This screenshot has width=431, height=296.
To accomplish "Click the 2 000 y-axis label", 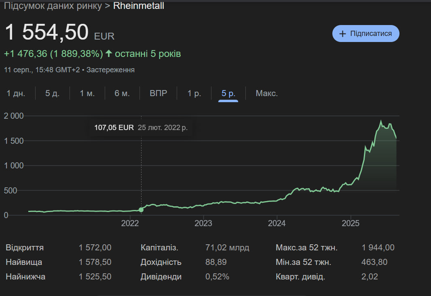I will pos(14,116).
